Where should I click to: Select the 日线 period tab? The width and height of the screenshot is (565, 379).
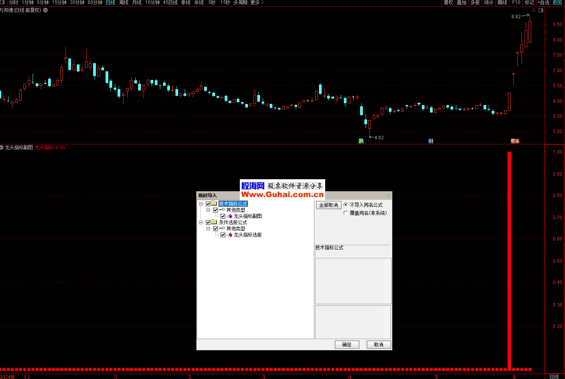[x=111, y=2]
